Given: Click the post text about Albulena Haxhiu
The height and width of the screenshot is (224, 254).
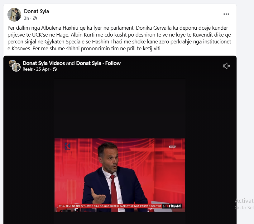Looking at the screenshot, I should (119, 38).
